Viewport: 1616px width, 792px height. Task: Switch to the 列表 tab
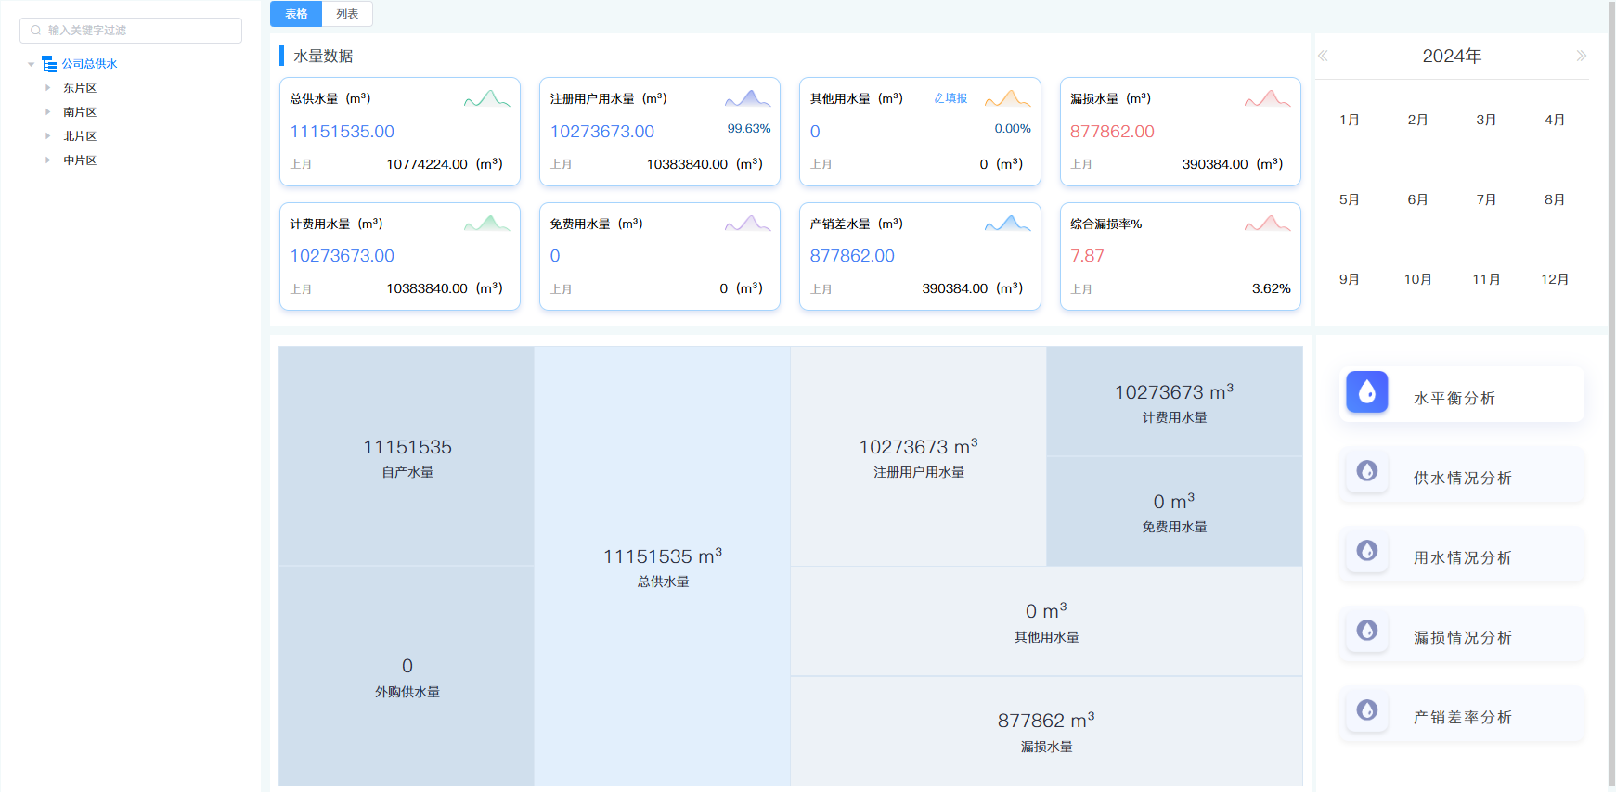[x=347, y=14]
